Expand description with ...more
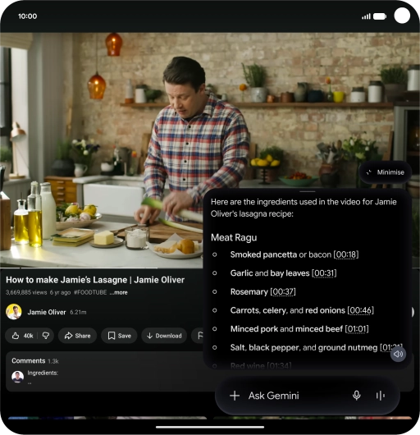 [118, 292]
